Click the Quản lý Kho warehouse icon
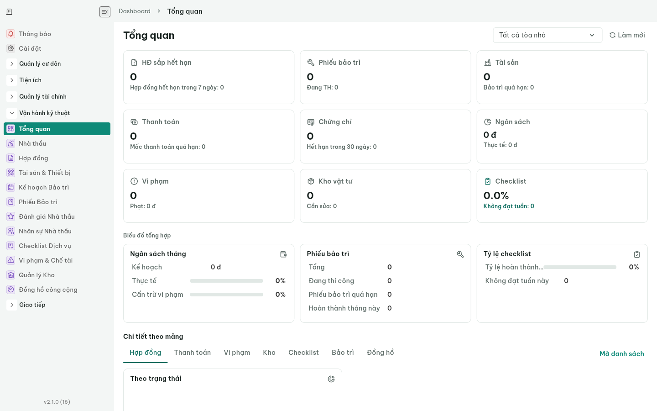The image size is (657, 411). click(11, 275)
